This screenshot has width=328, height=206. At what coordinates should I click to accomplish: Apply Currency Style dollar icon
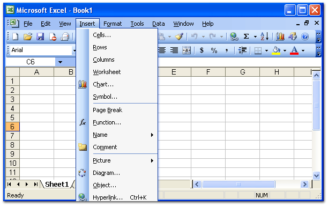[x=202, y=50]
